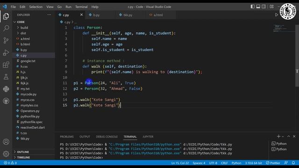Toggle panel layout icon
299x168 pixels.
[258, 7]
